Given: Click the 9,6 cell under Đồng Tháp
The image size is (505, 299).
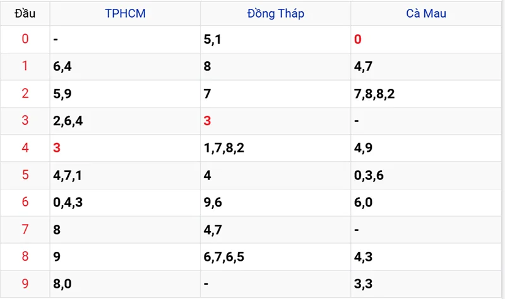Looking at the screenshot, I should [x=213, y=202].
